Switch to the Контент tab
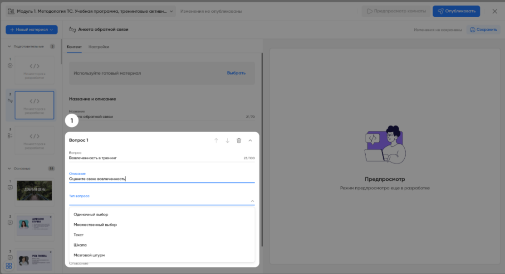505x274 pixels. pyautogui.click(x=74, y=47)
